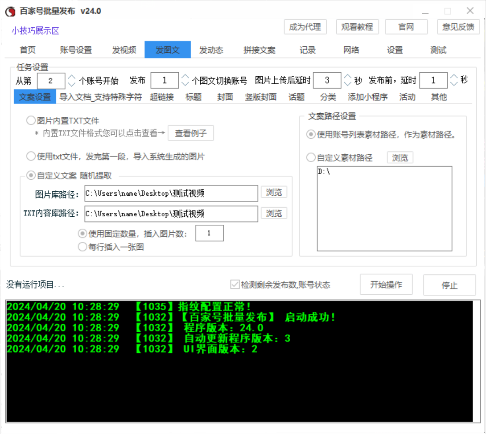Click the TXT内容库路径 input field
This screenshot has height=434, width=486.
(x=171, y=214)
